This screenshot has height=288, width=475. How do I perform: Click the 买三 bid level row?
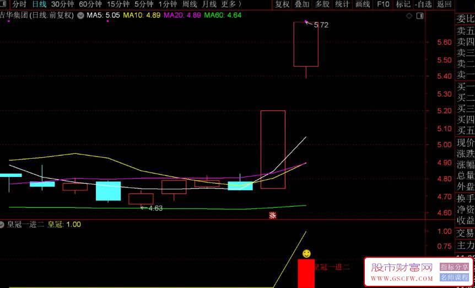(465, 109)
